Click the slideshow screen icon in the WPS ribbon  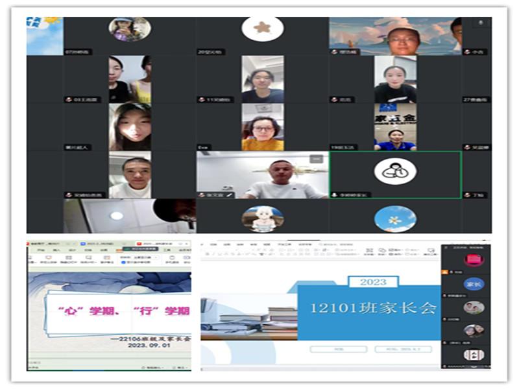[49, 257]
